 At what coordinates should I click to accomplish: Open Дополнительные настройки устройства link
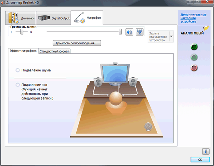pos(193,18)
